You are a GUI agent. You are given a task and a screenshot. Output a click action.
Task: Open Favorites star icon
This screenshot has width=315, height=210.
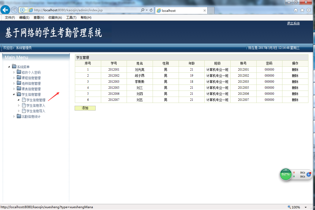coord(302,10)
